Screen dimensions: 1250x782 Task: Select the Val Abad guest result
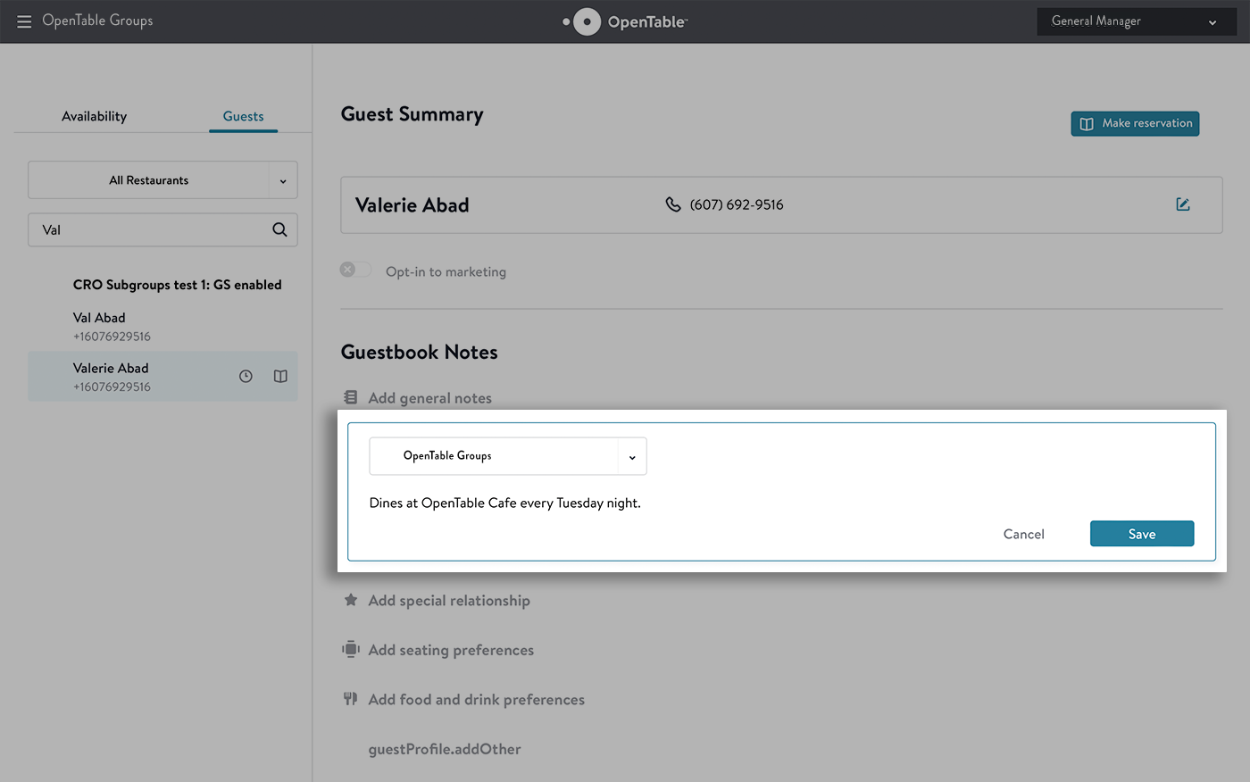coord(162,327)
